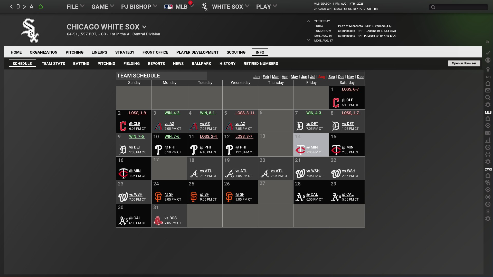Viewport: 493px width, 277px height.
Task: Switch to the TEAM STATS tab
Action: (53, 64)
